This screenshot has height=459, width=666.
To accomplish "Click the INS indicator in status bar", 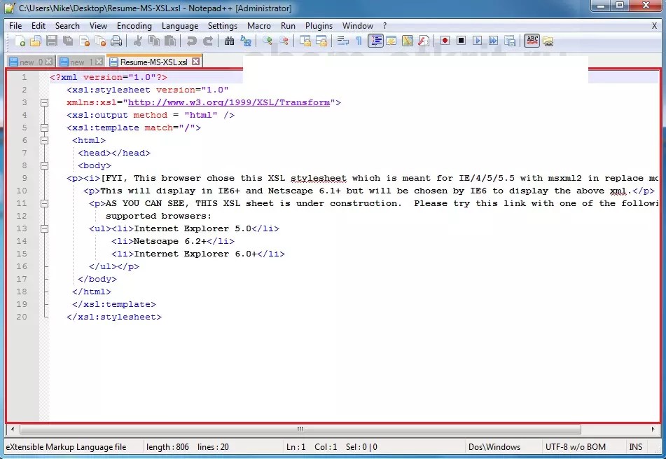I will pyautogui.click(x=635, y=447).
